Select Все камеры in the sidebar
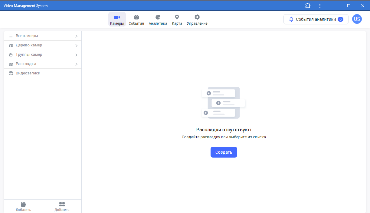The image size is (370, 213). 27,36
